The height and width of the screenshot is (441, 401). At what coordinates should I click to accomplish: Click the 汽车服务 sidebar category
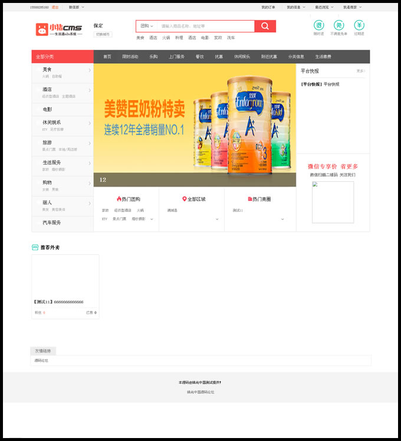52,223
